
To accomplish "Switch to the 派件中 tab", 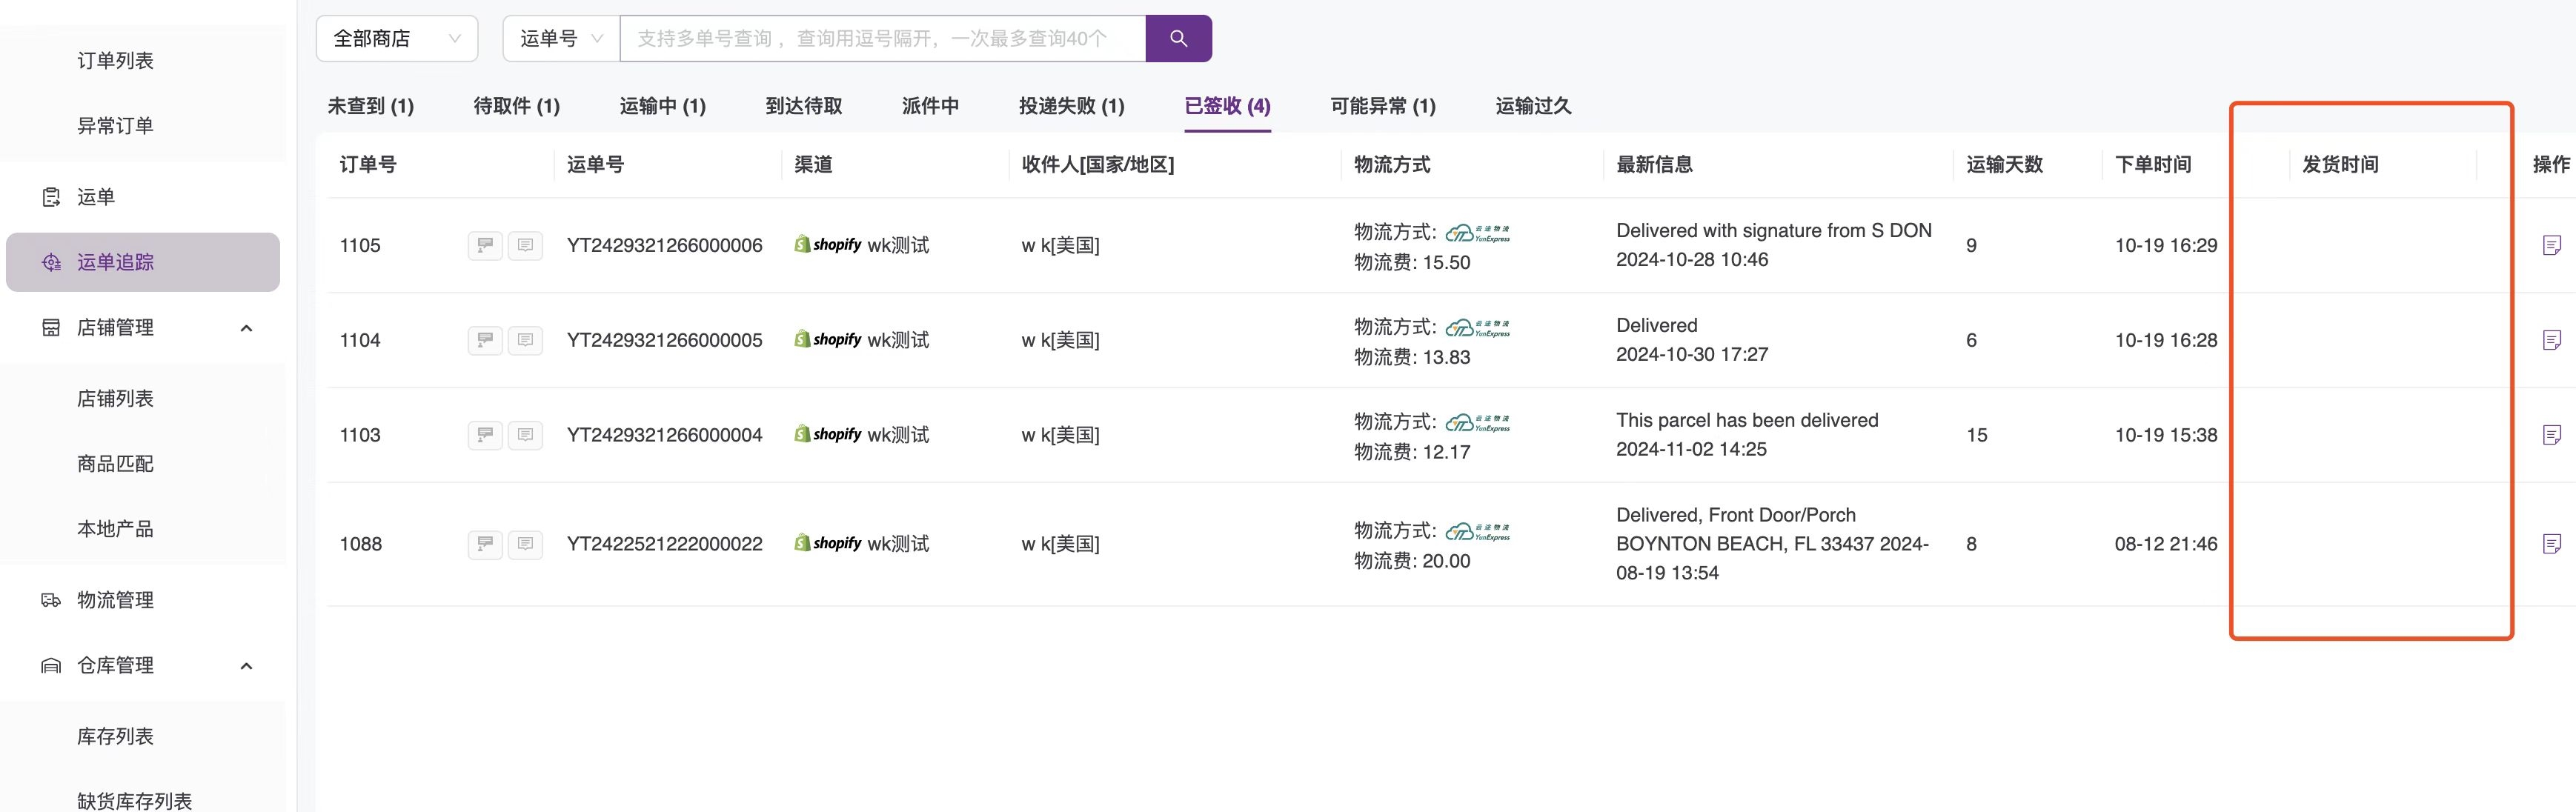I will (x=931, y=106).
